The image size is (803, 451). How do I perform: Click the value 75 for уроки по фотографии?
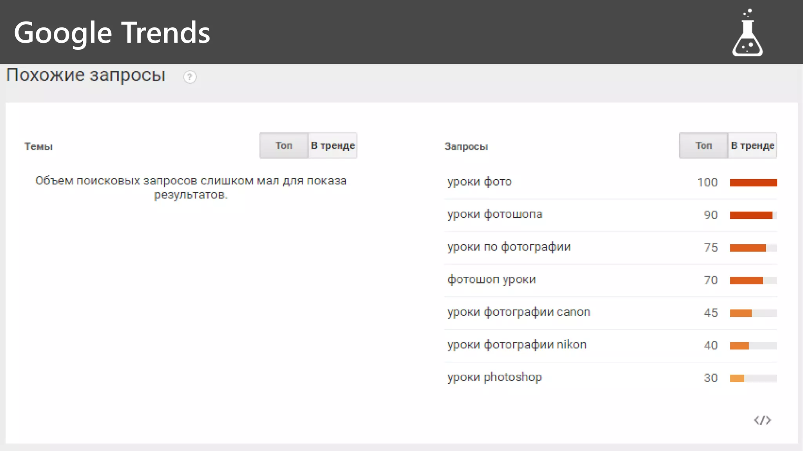click(x=710, y=247)
